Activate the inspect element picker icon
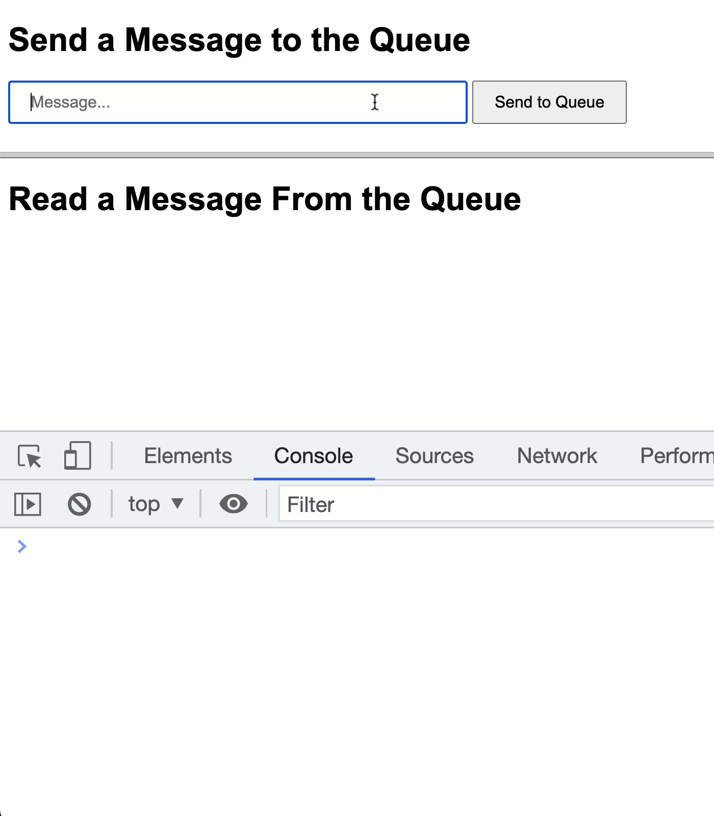This screenshot has width=714, height=816. point(30,456)
